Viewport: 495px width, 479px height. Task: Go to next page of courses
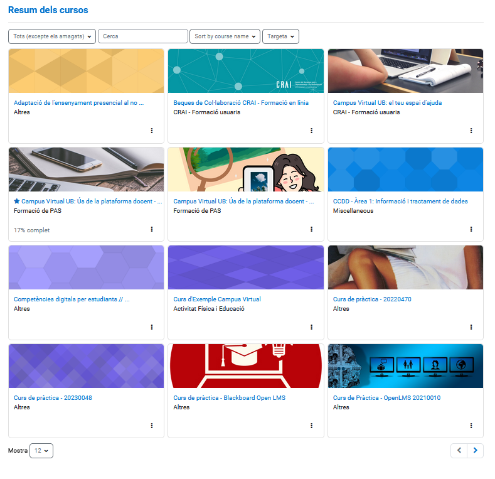tap(476, 450)
